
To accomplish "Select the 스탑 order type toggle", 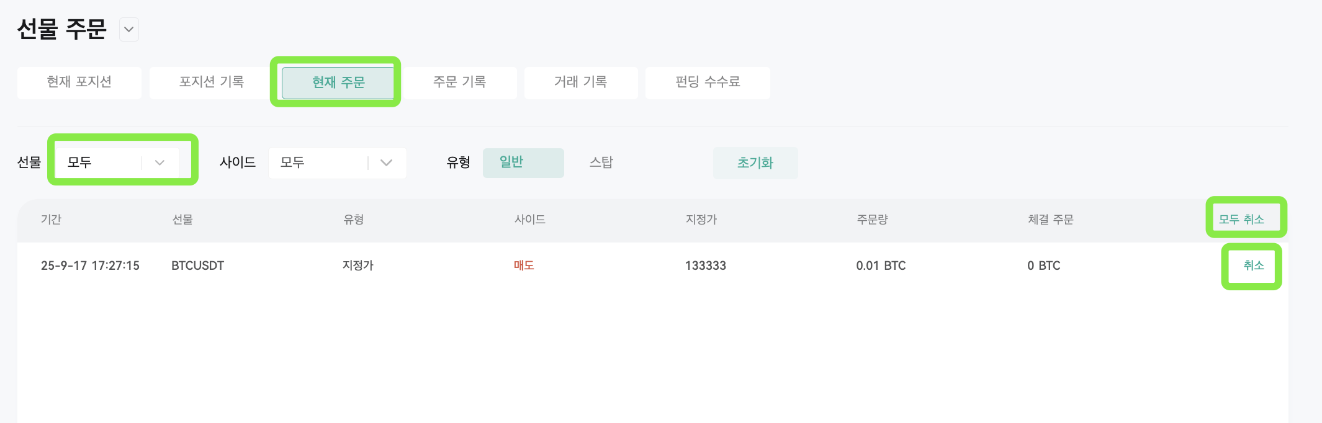I will click(601, 163).
